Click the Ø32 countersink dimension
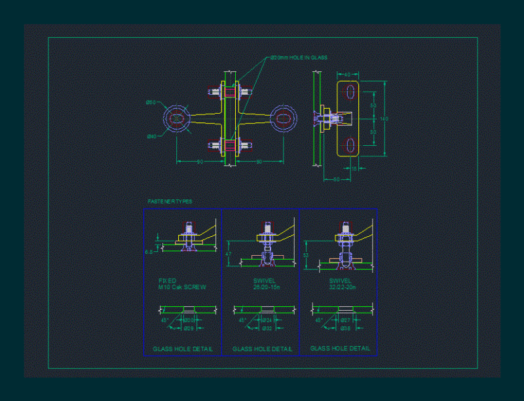The image size is (524, 401). (267, 328)
